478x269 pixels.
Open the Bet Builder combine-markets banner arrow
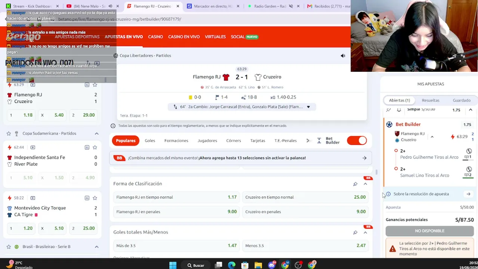[364, 158]
